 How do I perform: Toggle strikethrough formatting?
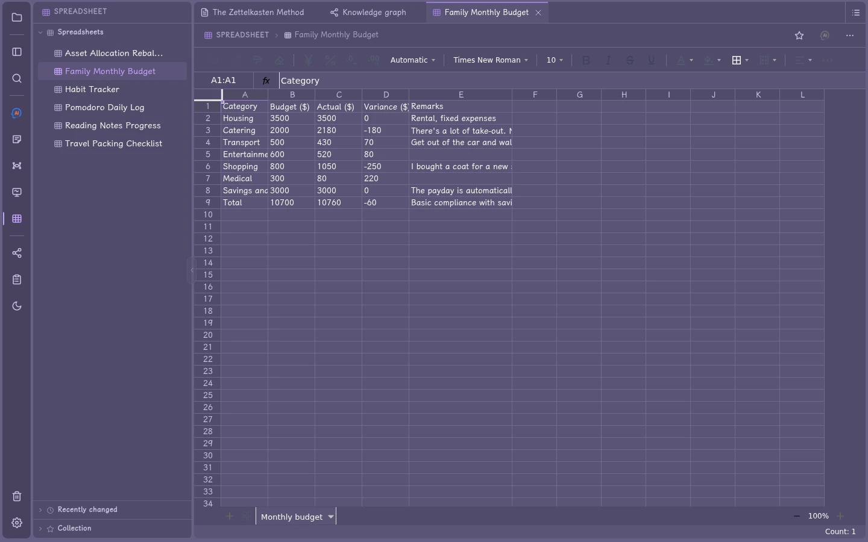(630, 60)
